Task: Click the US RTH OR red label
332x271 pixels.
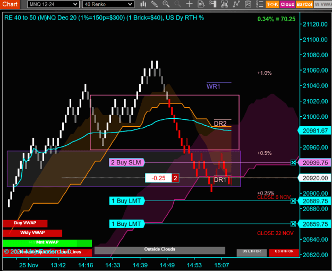Action: 284,252
